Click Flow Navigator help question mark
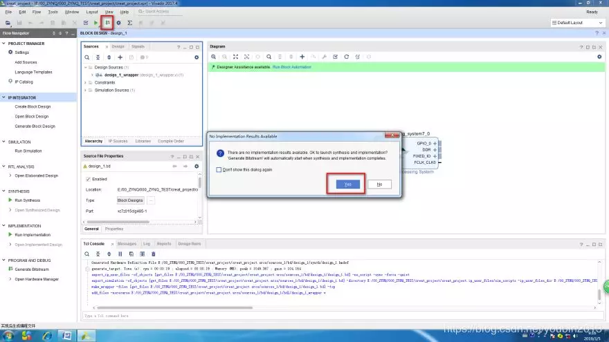The width and height of the screenshot is (609, 342). 66,33
